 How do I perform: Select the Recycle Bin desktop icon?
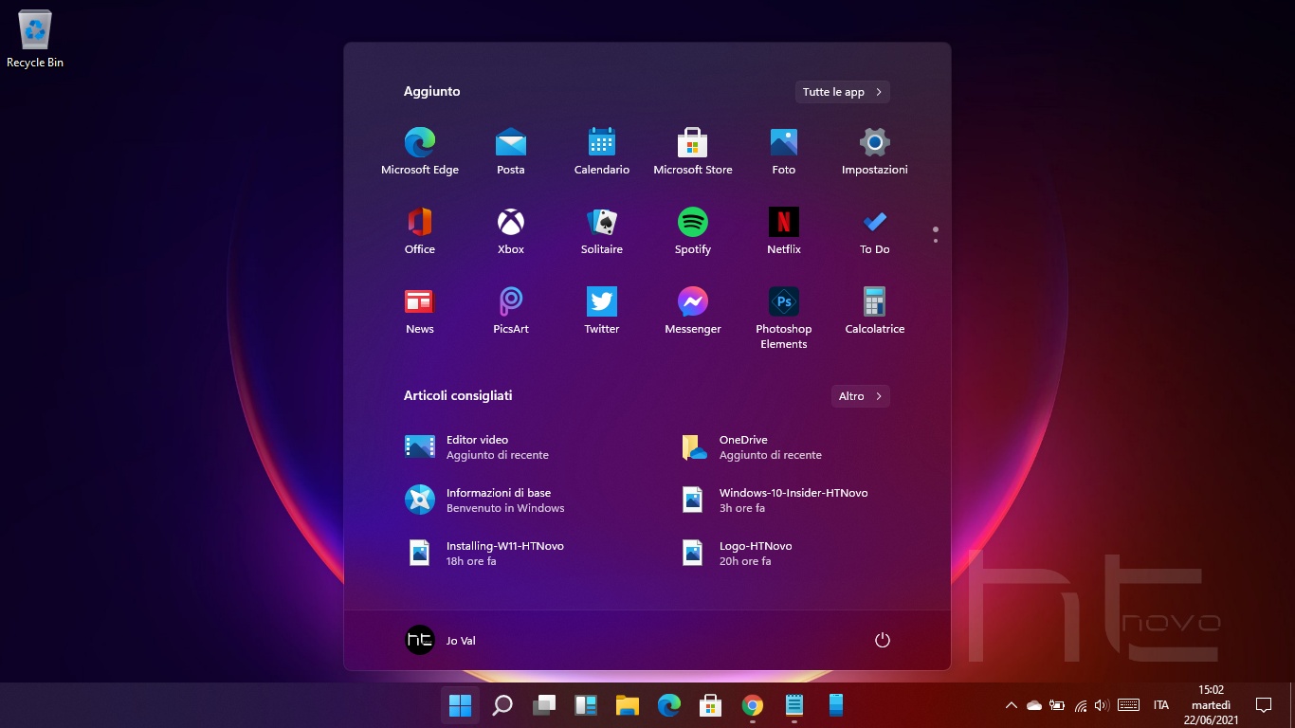coord(35,39)
